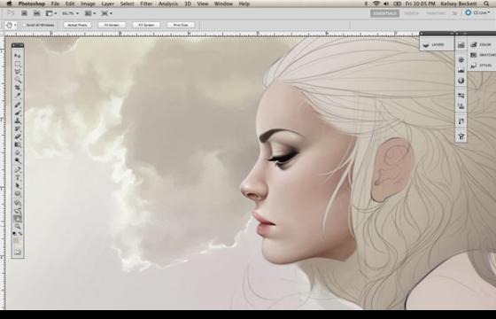Select the Quick Selection tool

(x=18, y=80)
